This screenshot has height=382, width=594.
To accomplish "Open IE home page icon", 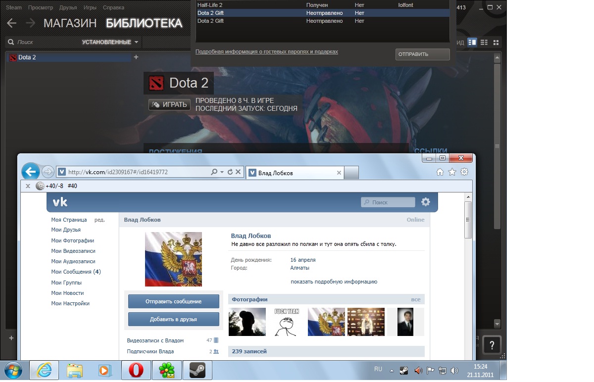I will click(440, 172).
